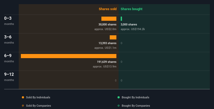Select the 3–6 months orange sold bar
Viewport: 214px width, 109px height.
(x=113, y=37)
